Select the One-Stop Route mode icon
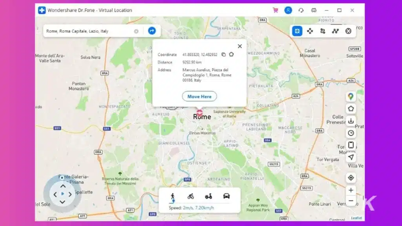Screen dimensions: 402x226 pos(323,31)
